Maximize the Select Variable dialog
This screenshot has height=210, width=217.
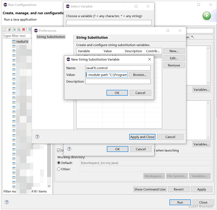[x=136, y=6]
